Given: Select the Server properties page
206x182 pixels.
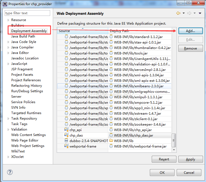Looking at the screenshot, I should tap(16, 97).
